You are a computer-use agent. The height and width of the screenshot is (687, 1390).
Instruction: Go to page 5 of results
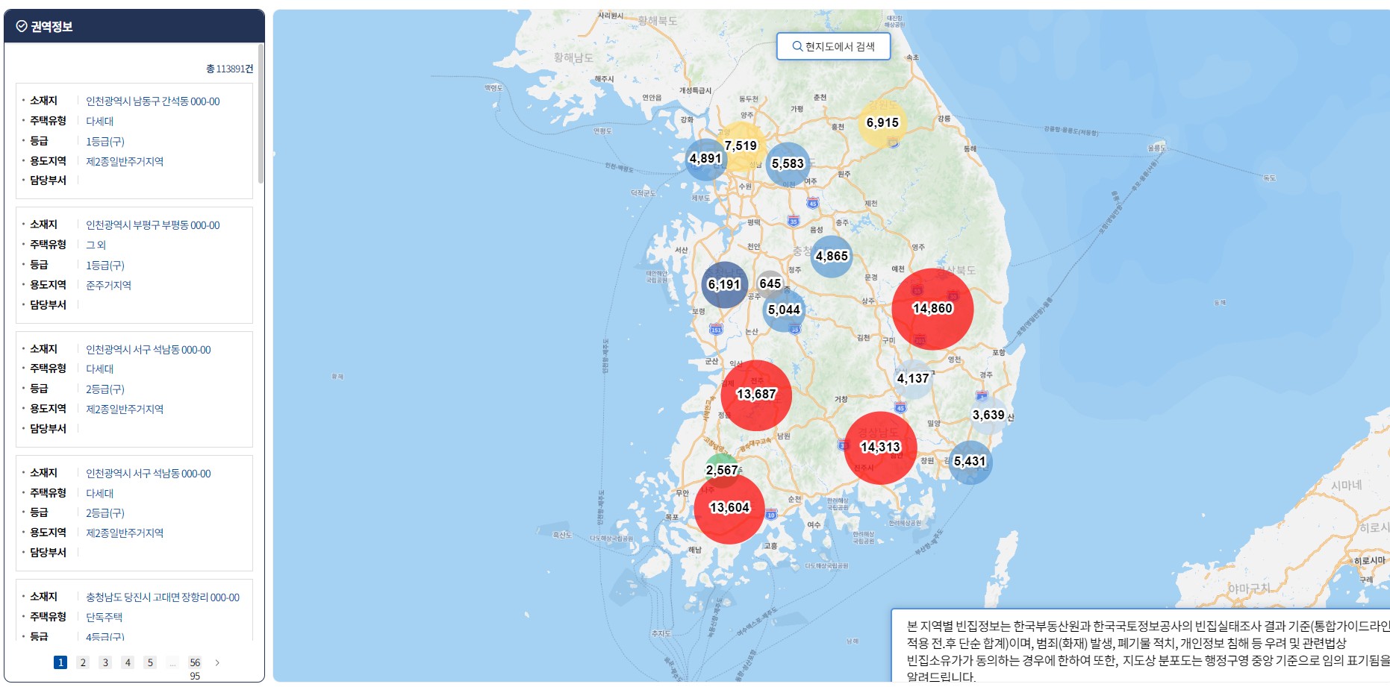pyautogui.click(x=150, y=662)
